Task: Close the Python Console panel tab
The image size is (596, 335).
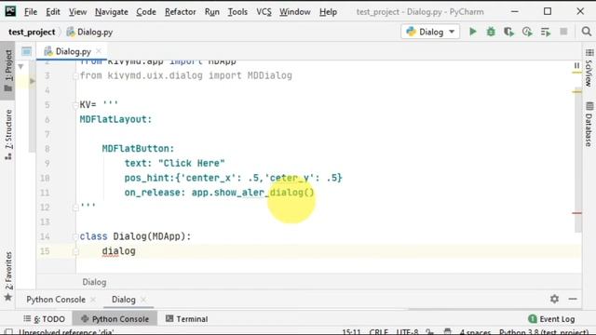Action: (93, 300)
